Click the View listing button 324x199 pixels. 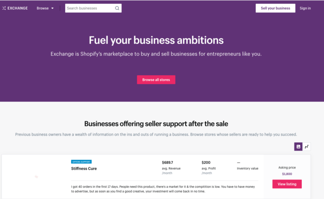pyautogui.click(x=287, y=184)
